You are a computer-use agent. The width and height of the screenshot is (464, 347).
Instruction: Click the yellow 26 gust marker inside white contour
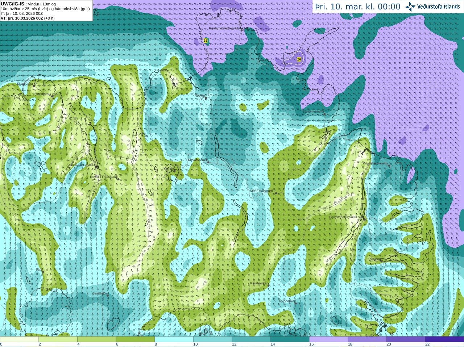299,59
